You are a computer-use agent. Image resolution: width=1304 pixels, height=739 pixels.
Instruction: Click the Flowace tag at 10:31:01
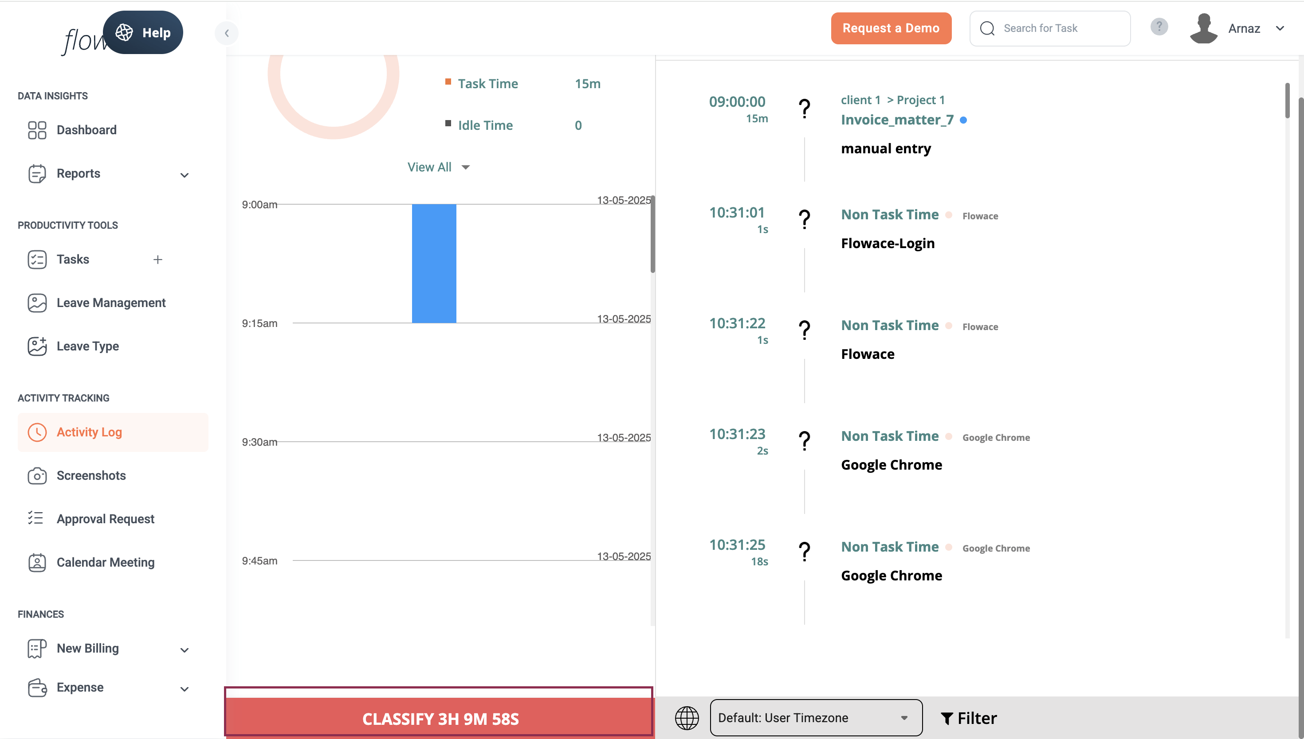980,216
